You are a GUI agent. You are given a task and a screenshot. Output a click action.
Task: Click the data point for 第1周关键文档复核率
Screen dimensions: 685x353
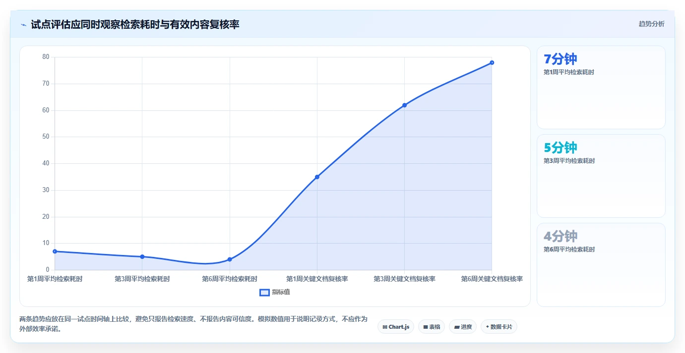click(x=317, y=177)
